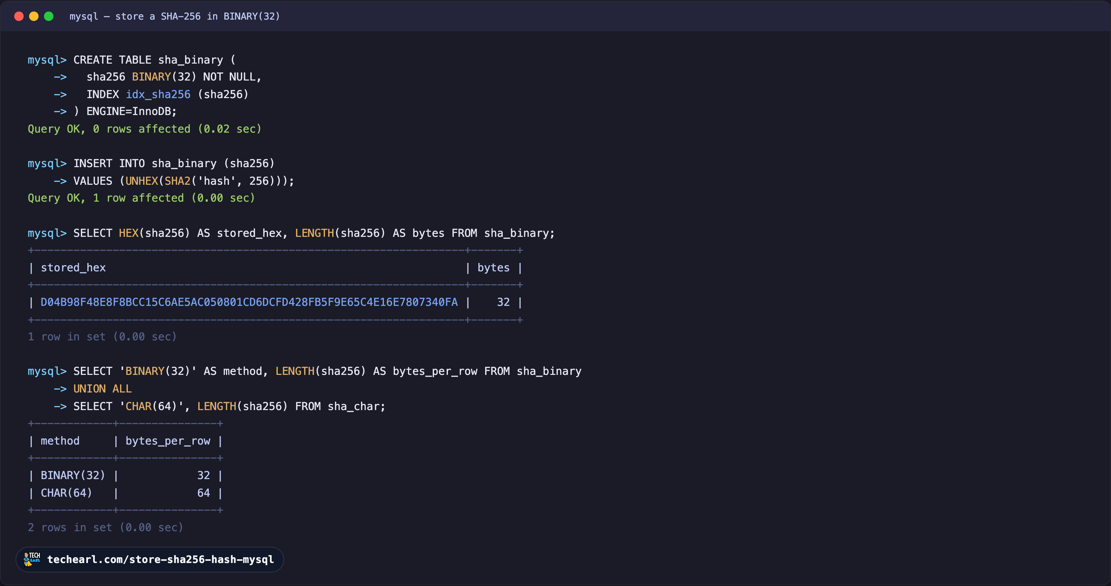Click '1 row in set (0.00 sec)'
Screen dimensions: 1111x586
pos(102,337)
